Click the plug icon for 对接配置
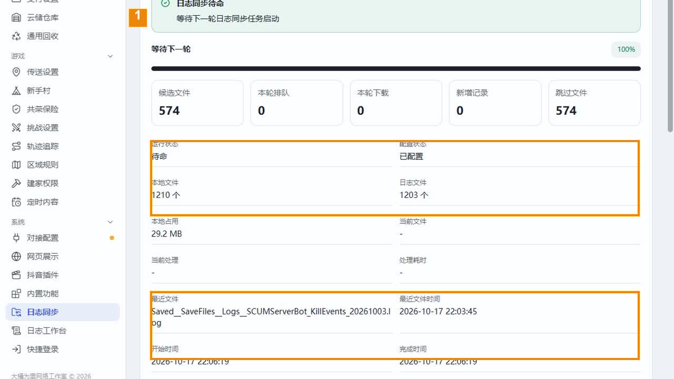The width and height of the screenshot is (674, 379). 16,238
